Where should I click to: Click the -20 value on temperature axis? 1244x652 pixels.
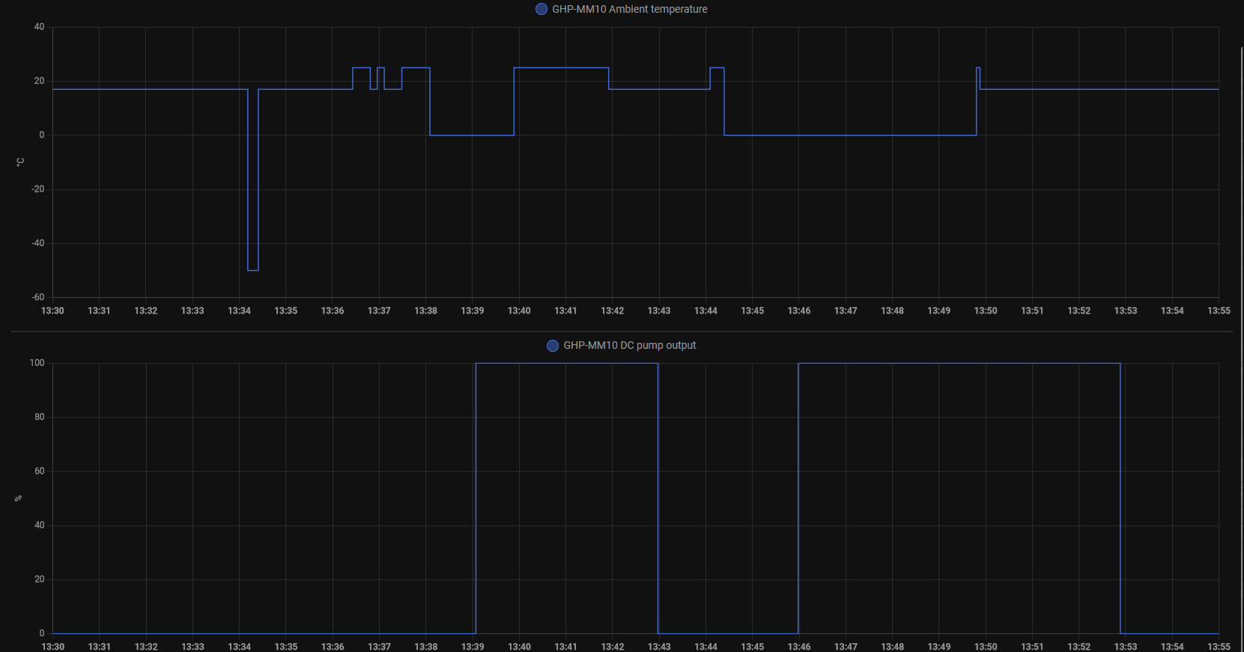click(x=38, y=189)
